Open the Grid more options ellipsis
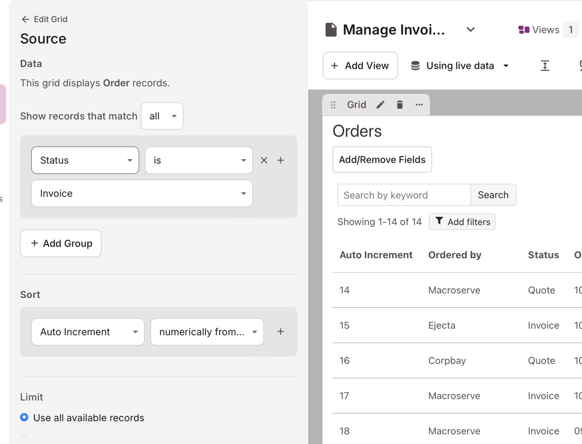Screen dimensions: 582x444 click(419, 105)
